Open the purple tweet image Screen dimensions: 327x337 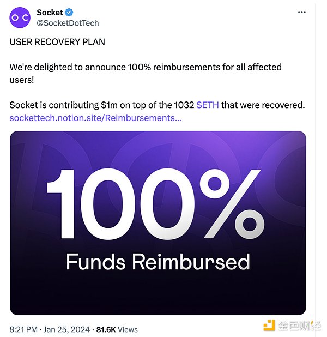pos(158,222)
